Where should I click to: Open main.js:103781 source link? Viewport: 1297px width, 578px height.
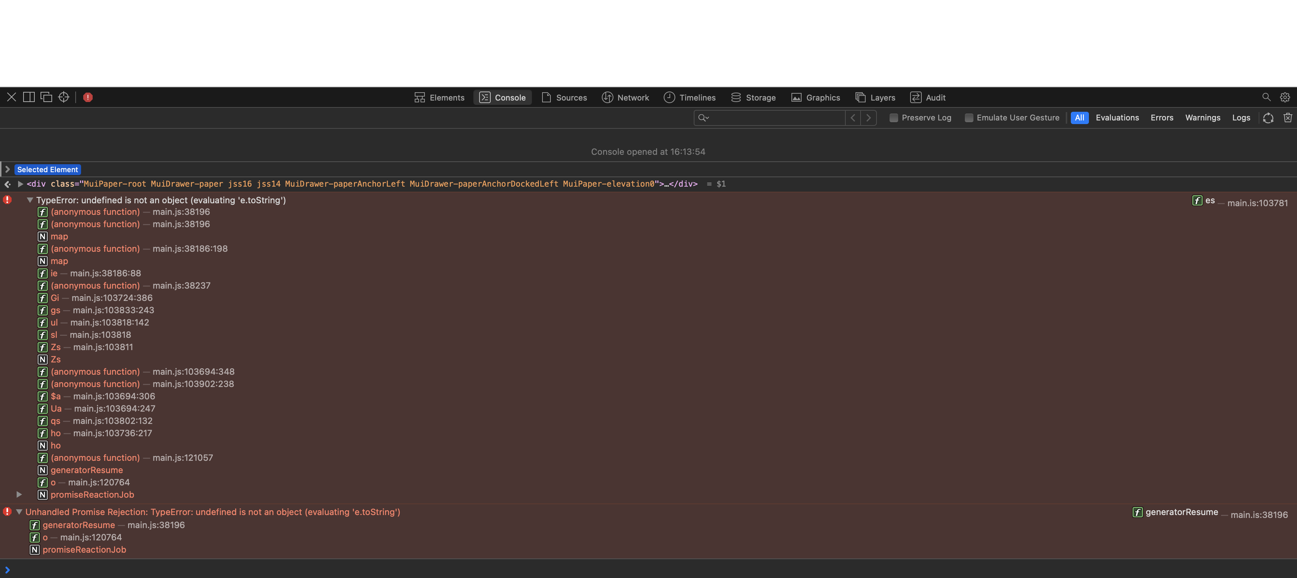point(1257,203)
